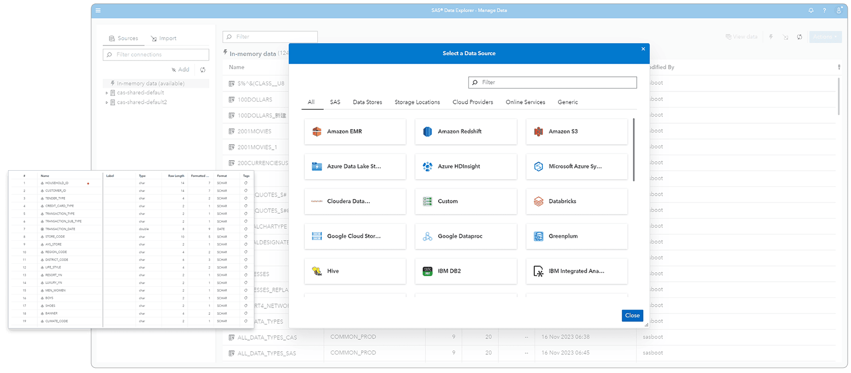Screen dimensions: 851x373
Task: Select ALL_DATA_TYPES_SAS table row
Action: click(529, 353)
